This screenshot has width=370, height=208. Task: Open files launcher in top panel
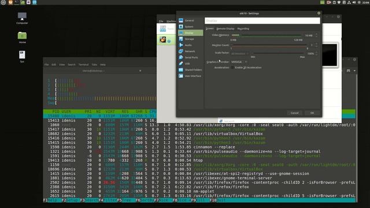pos(23,2)
